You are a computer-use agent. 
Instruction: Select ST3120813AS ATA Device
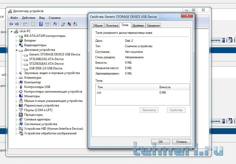pos(46,59)
